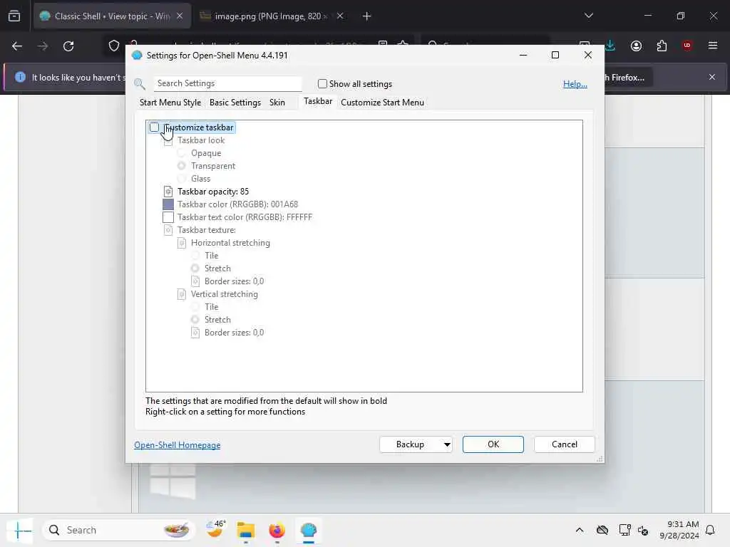Click the Taskbar text color FFFFFF swatch

click(x=168, y=217)
